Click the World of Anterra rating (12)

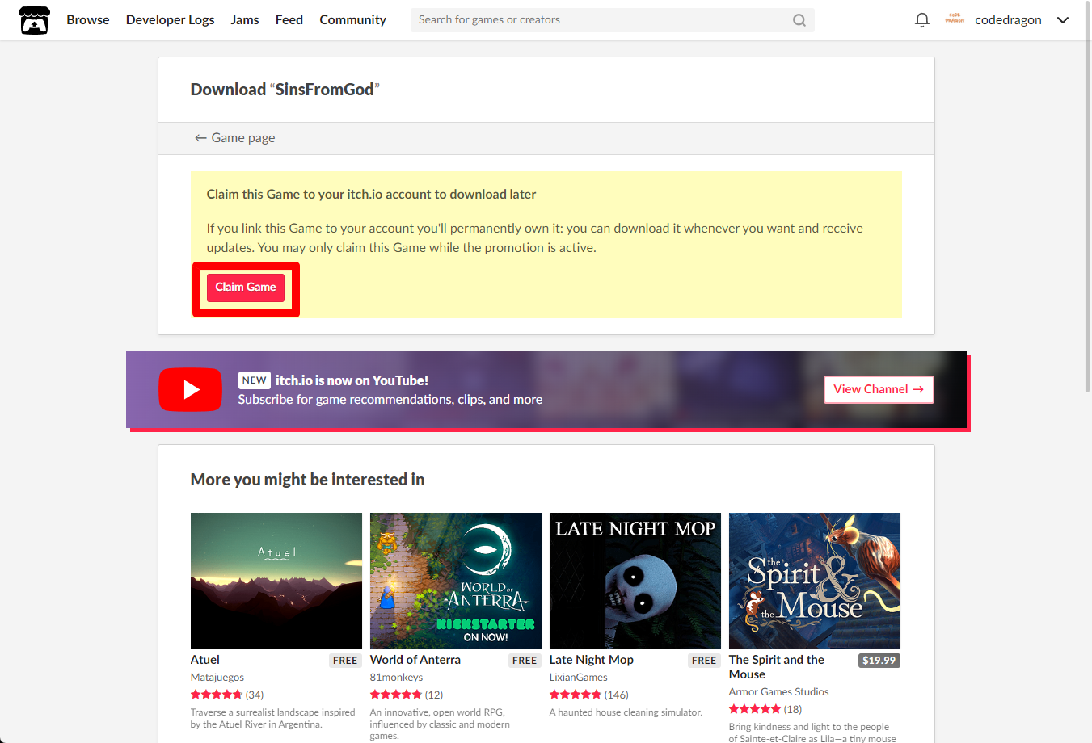(x=407, y=695)
